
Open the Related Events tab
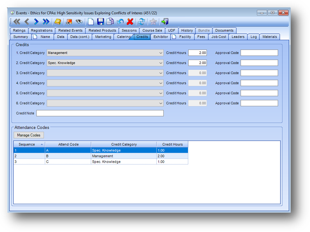(x=70, y=31)
